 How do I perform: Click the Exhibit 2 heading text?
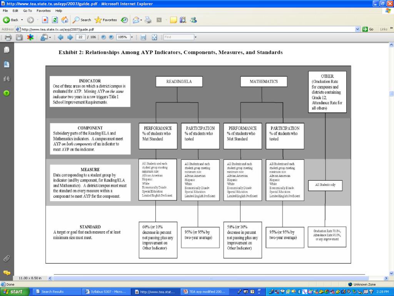click(170, 52)
